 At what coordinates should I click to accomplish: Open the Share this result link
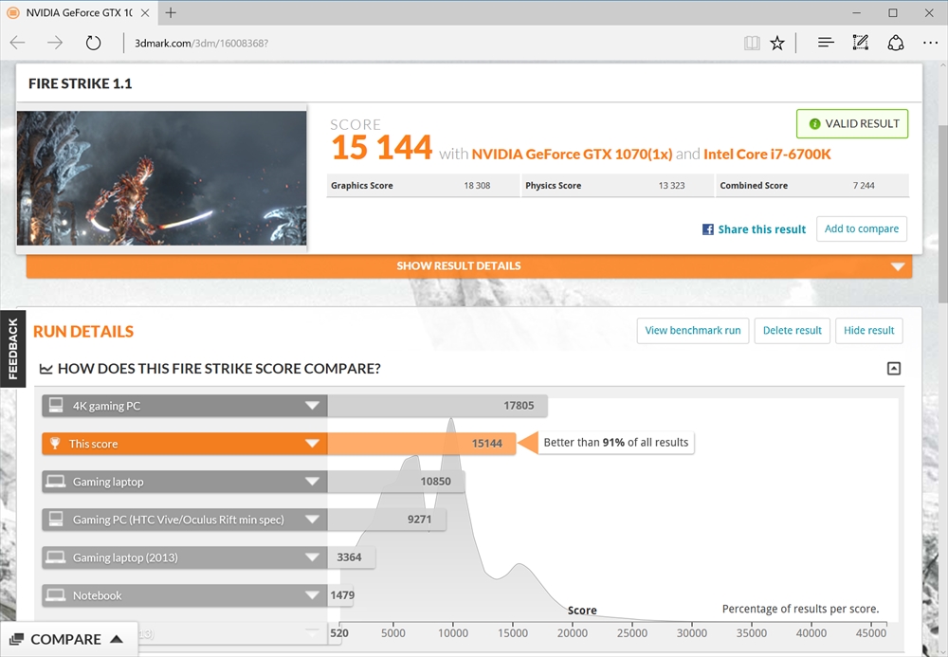762,229
